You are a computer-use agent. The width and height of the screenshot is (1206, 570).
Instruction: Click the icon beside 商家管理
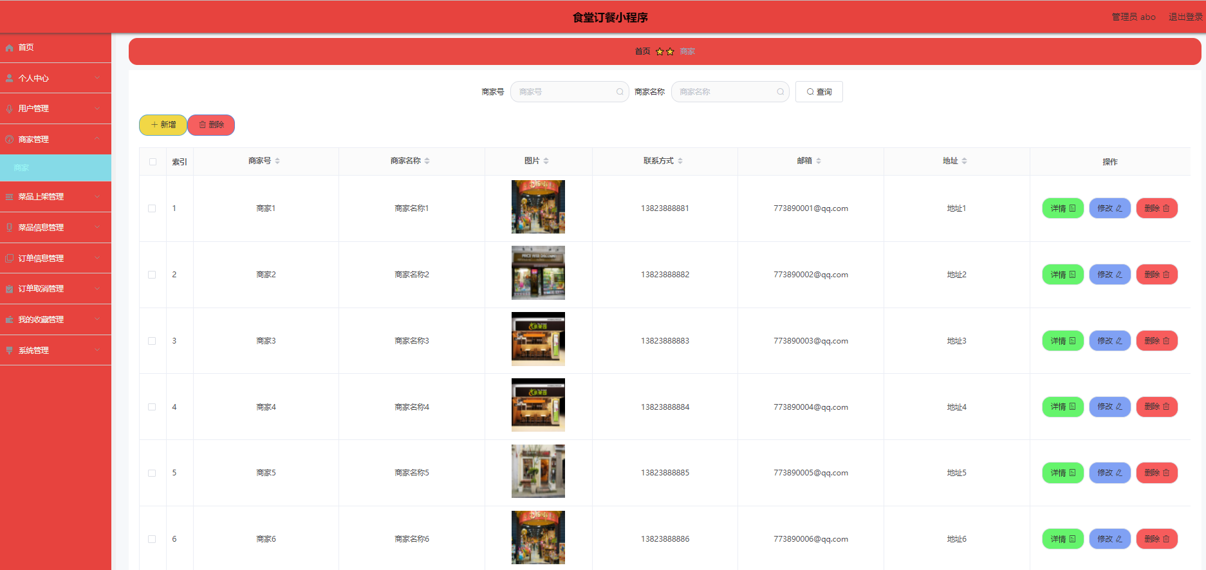[x=10, y=139]
